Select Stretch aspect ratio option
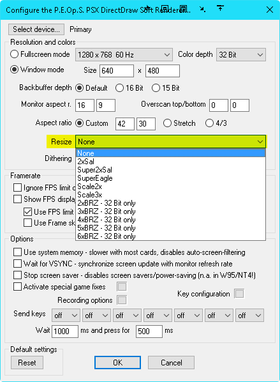 [x=167, y=123]
